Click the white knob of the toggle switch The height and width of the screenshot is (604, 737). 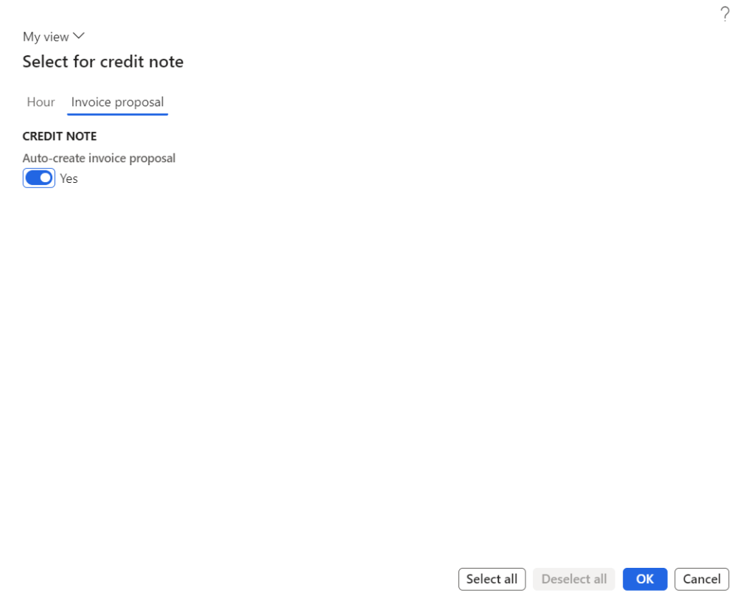(46, 178)
